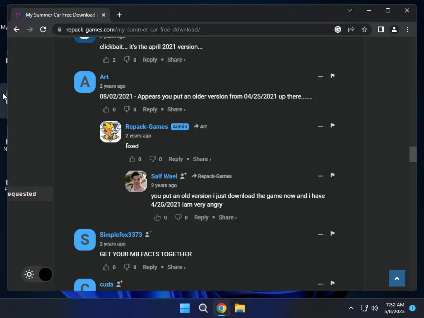Upvote Repack-Games' "fixed" reply
Viewport: 424px width, 318px height.
click(x=132, y=159)
